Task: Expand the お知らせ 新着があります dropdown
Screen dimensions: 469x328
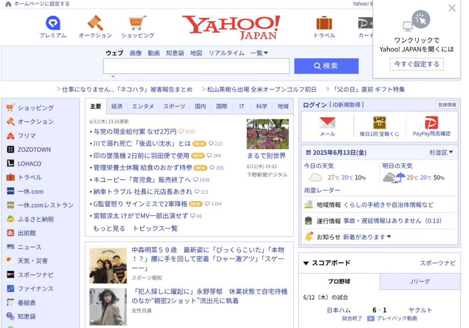Action: tap(367, 237)
